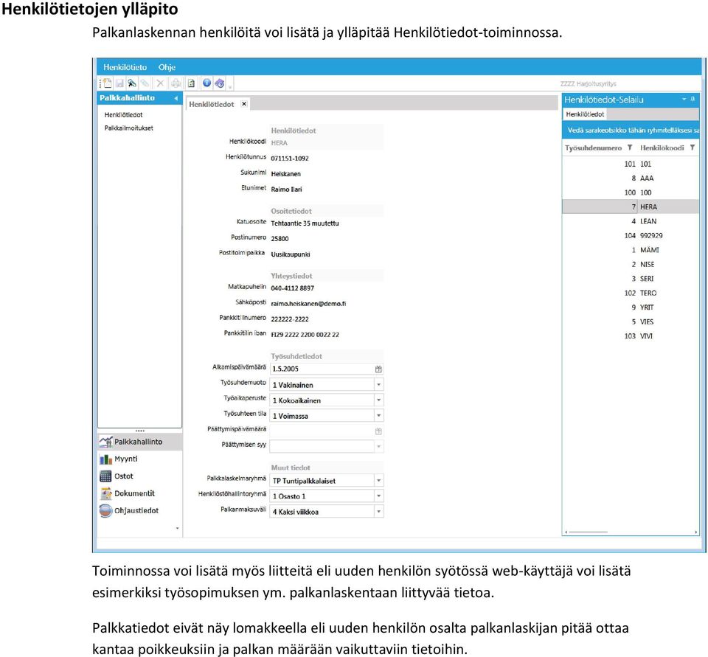
Task: Collapse the Palkkahallinto side panel arrow
Action: [x=176, y=98]
